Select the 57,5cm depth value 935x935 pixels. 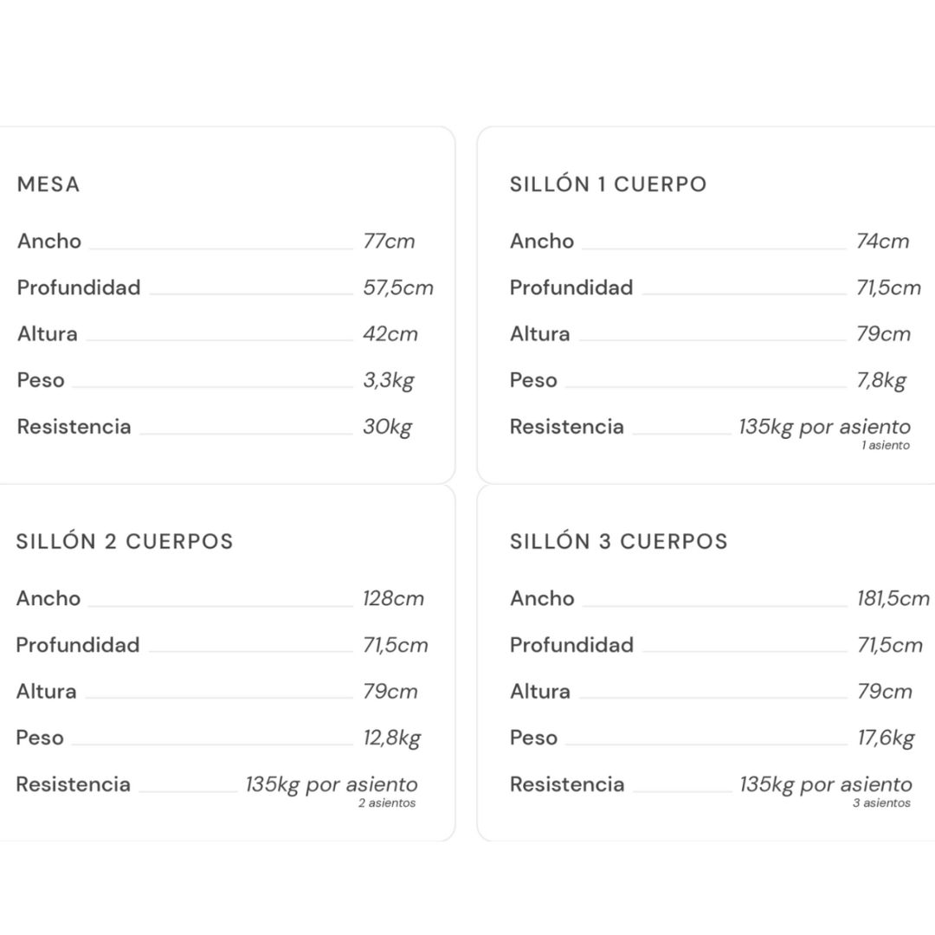398,288
